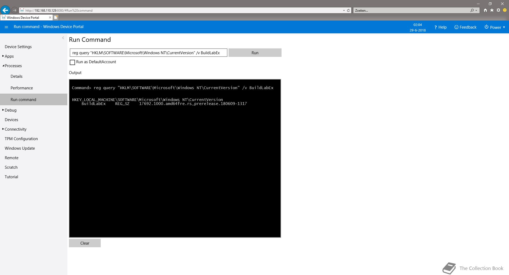
Task: Select Performance under Processes
Action: point(22,88)
